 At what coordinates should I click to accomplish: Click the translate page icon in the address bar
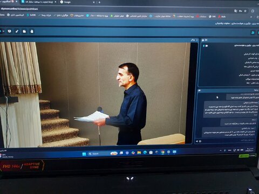236,11
